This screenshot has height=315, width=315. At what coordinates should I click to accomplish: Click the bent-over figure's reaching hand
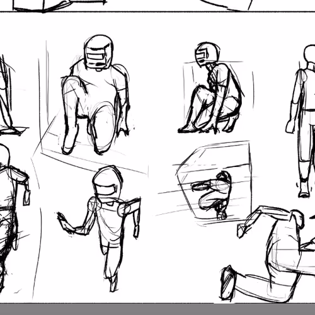point(241,230)
